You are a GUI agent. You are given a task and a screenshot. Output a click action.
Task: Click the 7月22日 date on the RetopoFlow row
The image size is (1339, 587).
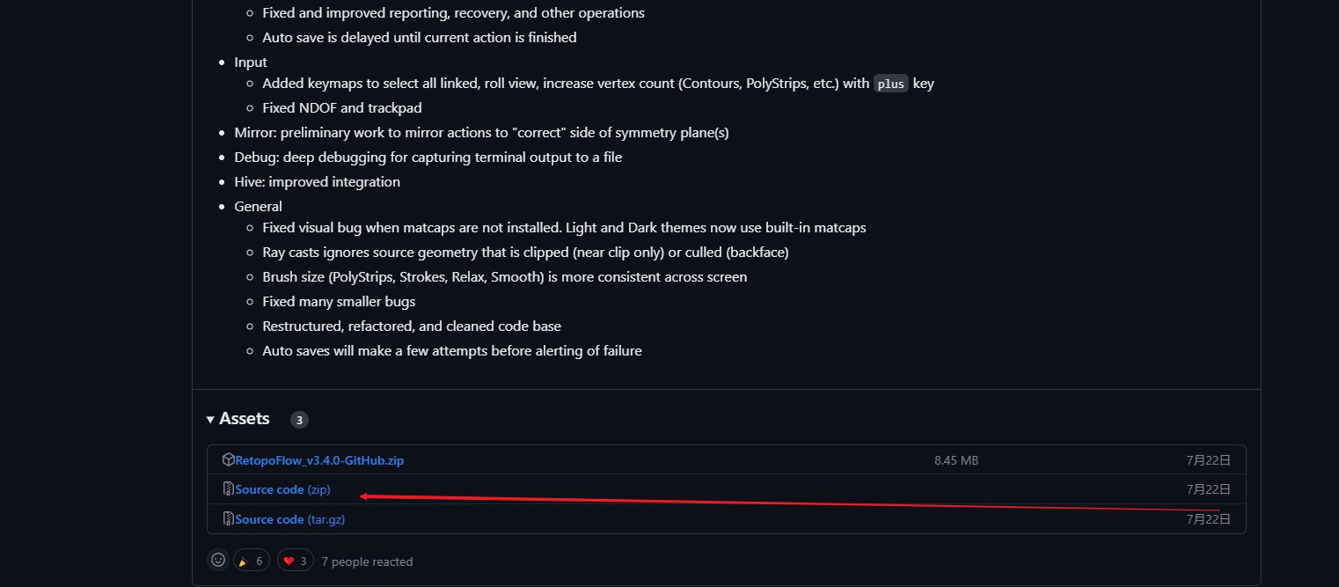1209,459
